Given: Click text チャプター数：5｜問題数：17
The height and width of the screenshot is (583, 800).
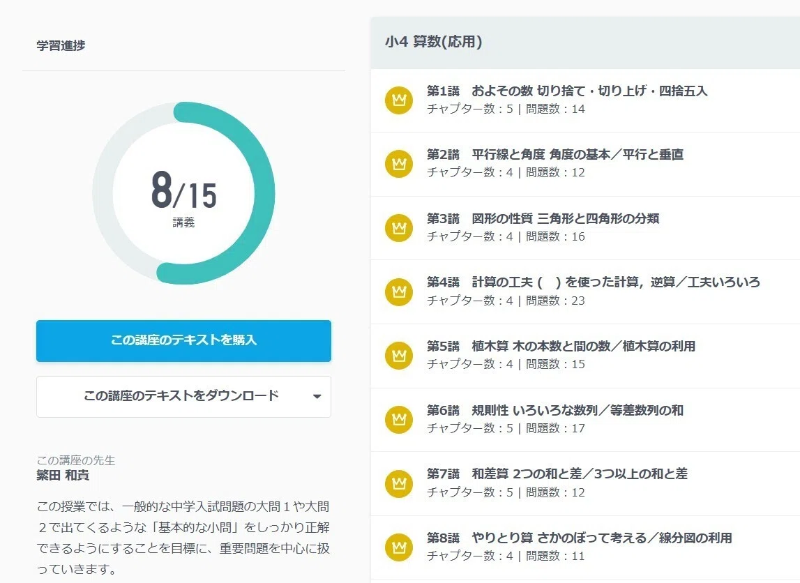Looking at the screenshot, I should tap(506, 428).
